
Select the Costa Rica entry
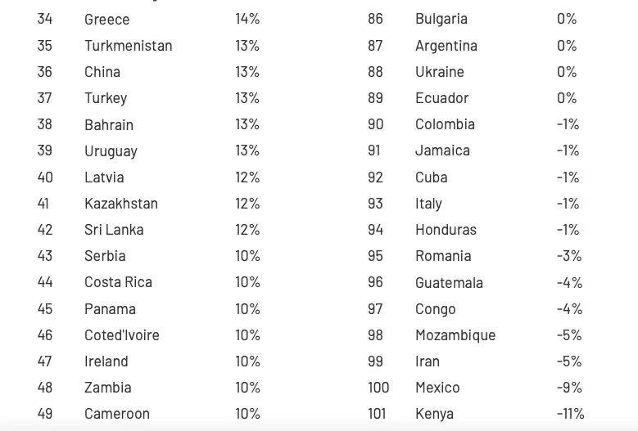[x=118, y=282]
